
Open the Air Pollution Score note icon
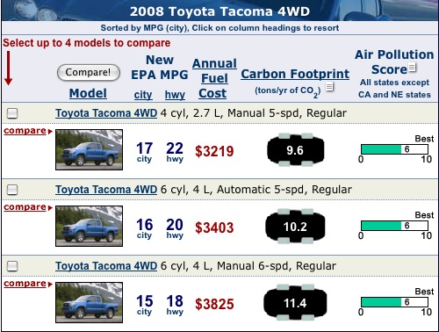click(x=412, y=68)
